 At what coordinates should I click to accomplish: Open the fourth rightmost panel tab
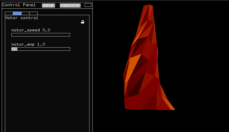(33, 13)
